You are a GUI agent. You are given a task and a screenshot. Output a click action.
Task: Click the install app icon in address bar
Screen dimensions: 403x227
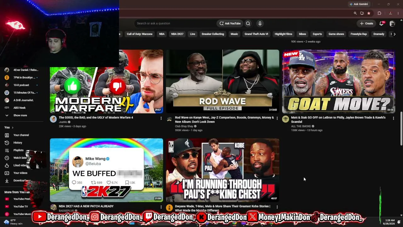362,13
